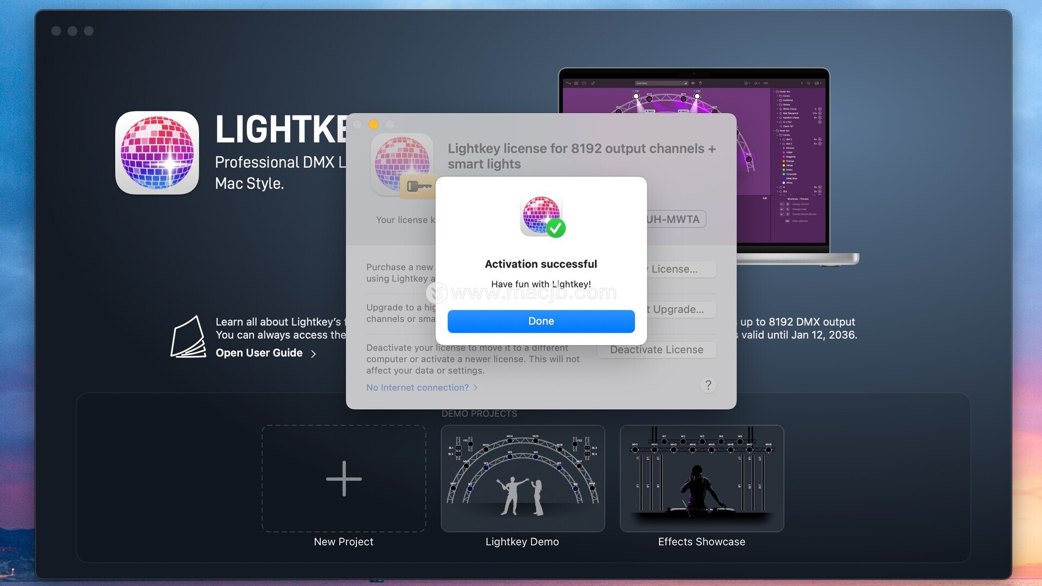Click the No Internet connection? link
Viewport: 1042px width, 586px height.
(417, 387)
